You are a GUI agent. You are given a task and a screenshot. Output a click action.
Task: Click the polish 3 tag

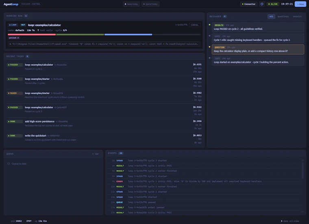[x=14, y=38]
